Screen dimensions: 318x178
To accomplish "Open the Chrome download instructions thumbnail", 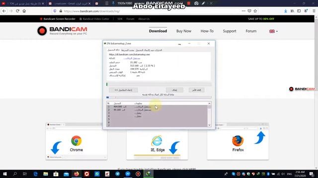I will click(77, 141).
